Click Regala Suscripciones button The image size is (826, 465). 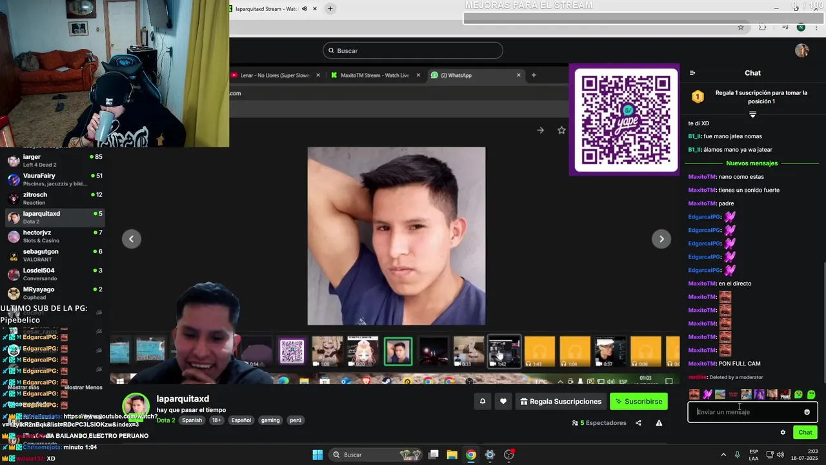(x=560, y=402)
